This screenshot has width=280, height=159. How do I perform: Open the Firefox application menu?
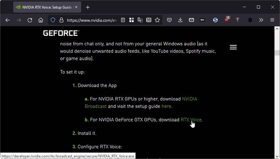coord(272,20)
